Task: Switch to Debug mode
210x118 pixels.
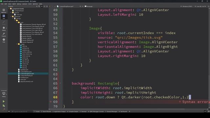Action: point(4,29)
